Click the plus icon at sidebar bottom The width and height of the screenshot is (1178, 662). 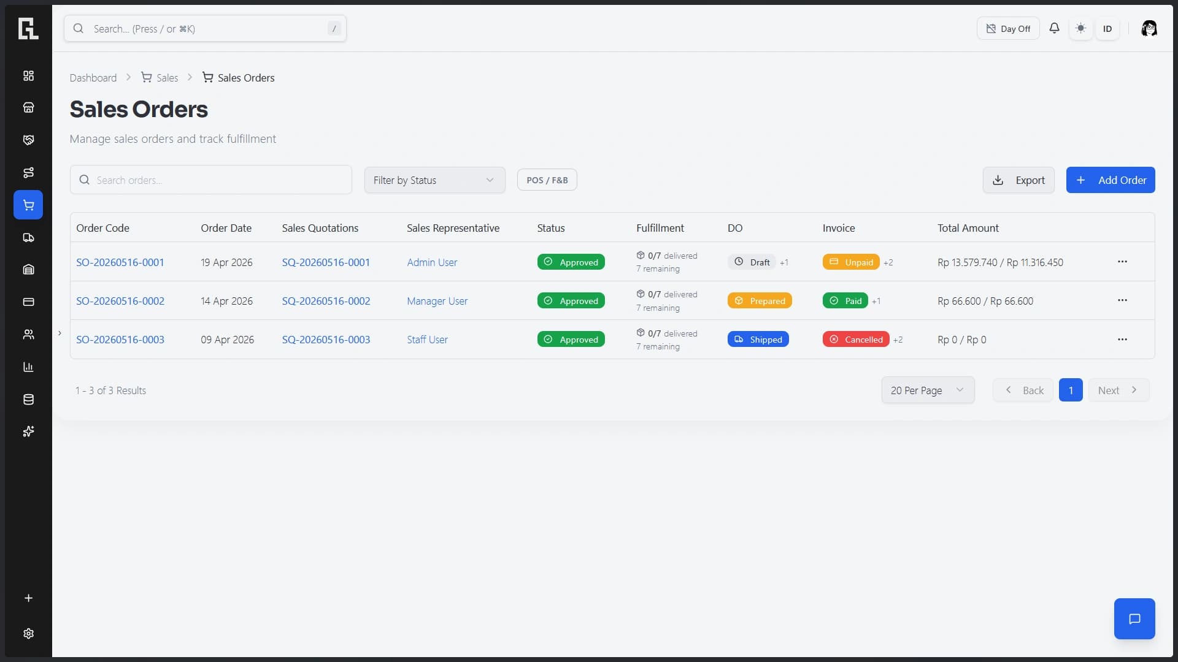[x=28, y=598]
